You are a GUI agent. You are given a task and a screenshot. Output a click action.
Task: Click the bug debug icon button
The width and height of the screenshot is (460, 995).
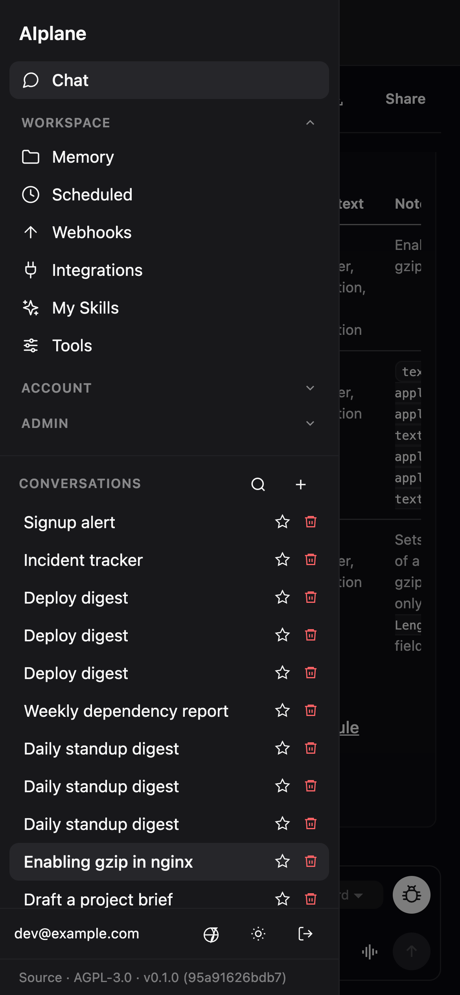click(412, 895)
